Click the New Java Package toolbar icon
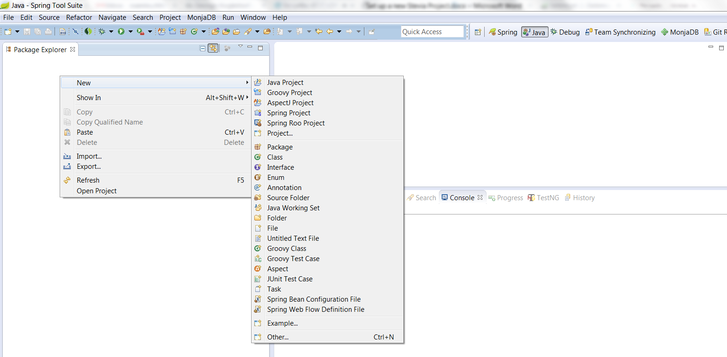Viewport: 727px width, 357px height. click(x=183, y=31)
